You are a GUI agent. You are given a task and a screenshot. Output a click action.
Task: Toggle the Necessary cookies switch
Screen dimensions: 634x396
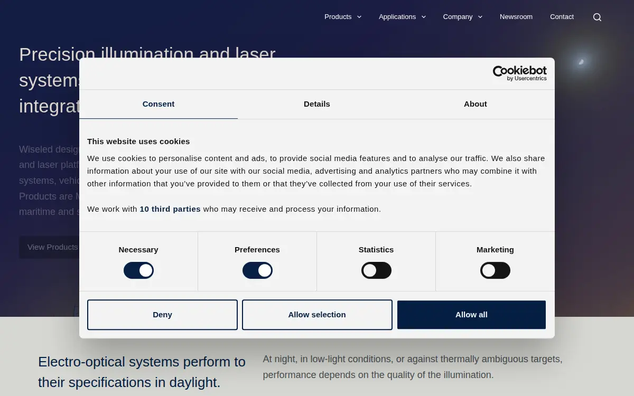(x=138, y=270)
